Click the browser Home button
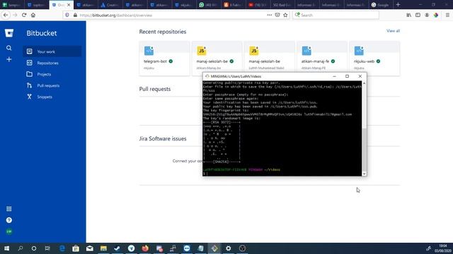The image size is (453, 254). coord(33,15)
